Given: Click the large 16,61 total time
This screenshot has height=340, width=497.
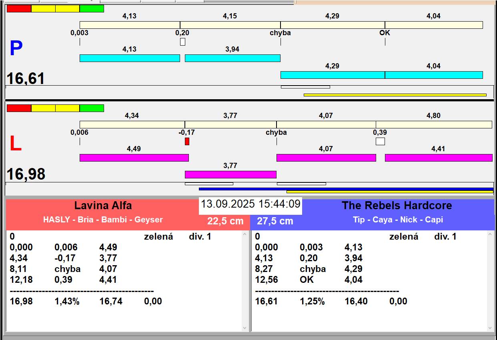Looking at the screenshot, I should point(26,78).
